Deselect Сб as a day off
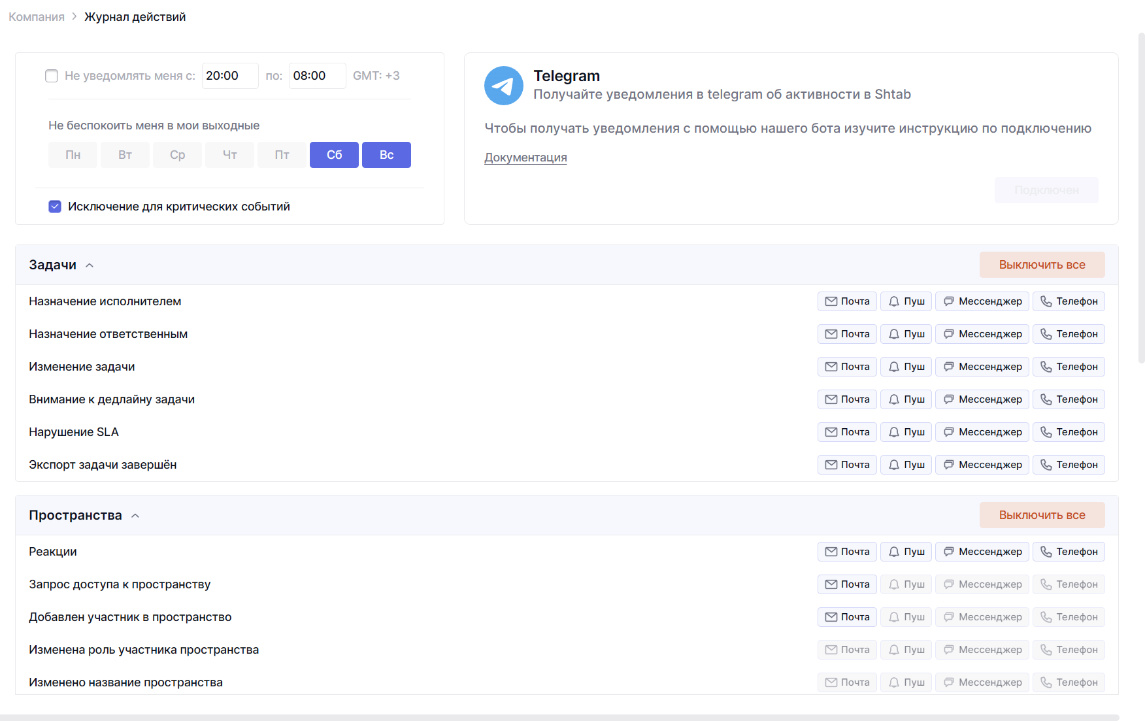 (x=334, y=155)
